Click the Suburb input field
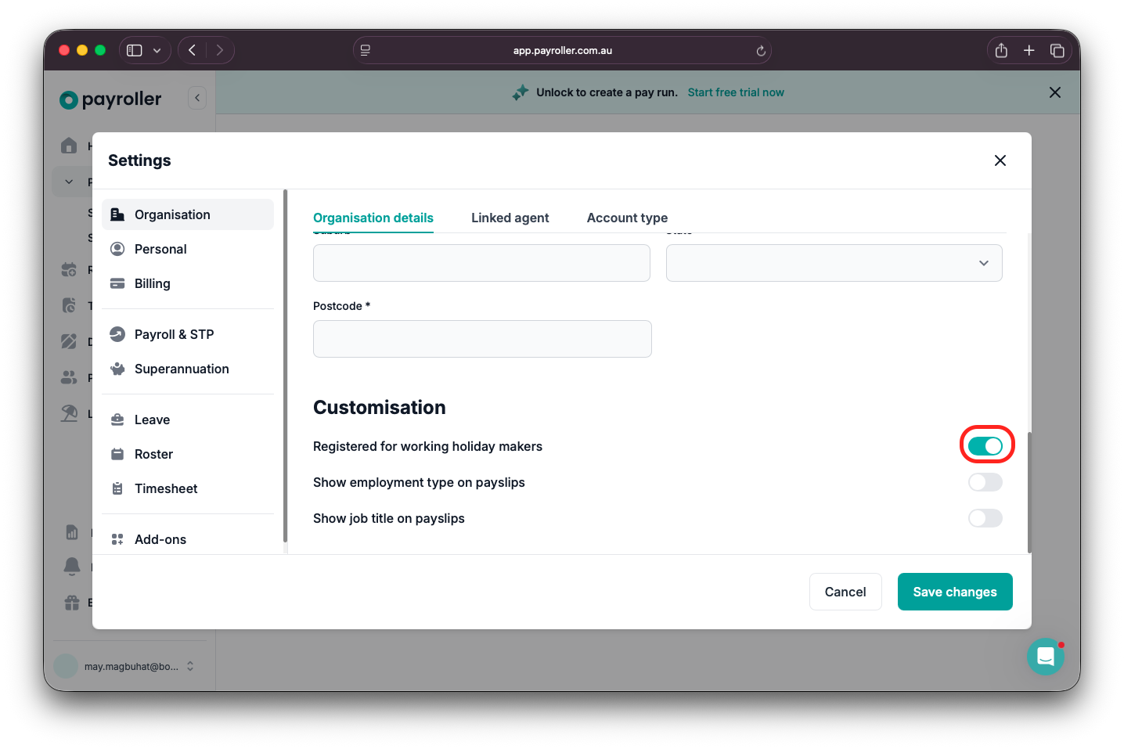The image size is (1124, 749). (x=481, y=263)
